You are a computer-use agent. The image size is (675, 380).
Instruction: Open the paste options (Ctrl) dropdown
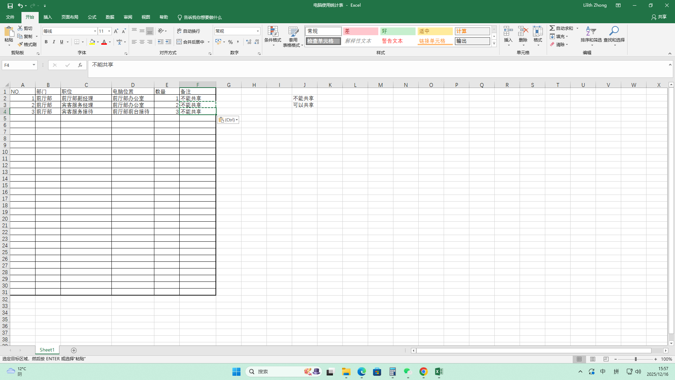(228, 120)
